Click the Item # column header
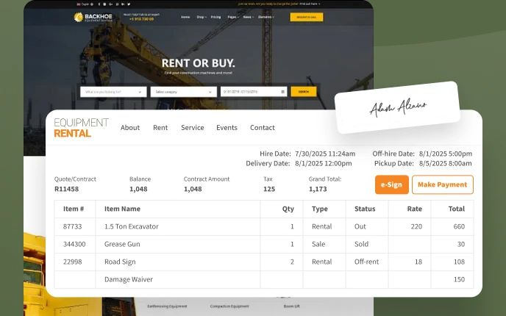Image resolution: width=506 pixels, height=316 pixels. (x=74, y=209)
